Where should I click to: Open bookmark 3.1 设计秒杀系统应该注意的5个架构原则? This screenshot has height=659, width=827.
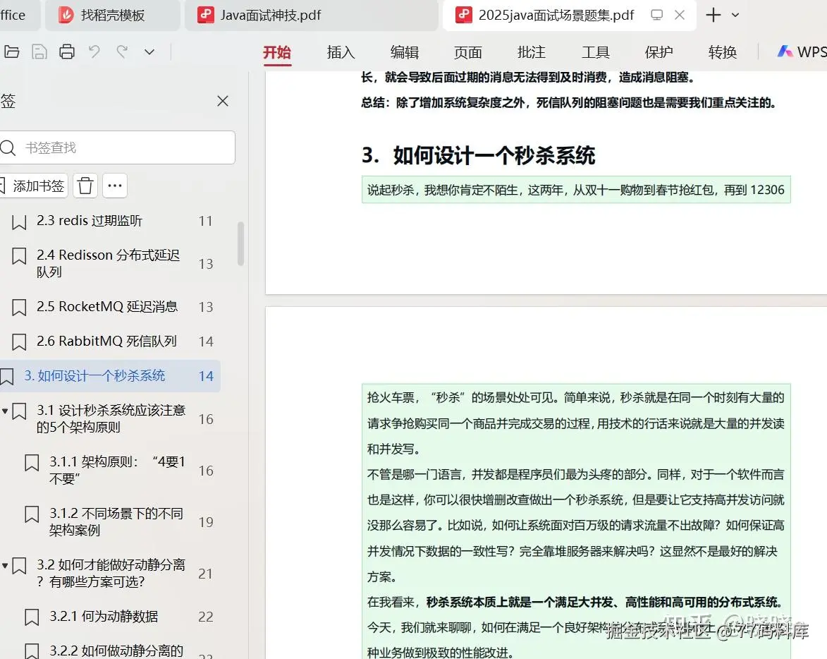click(111, 419)
